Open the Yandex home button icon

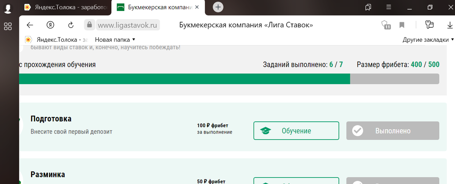50,25
